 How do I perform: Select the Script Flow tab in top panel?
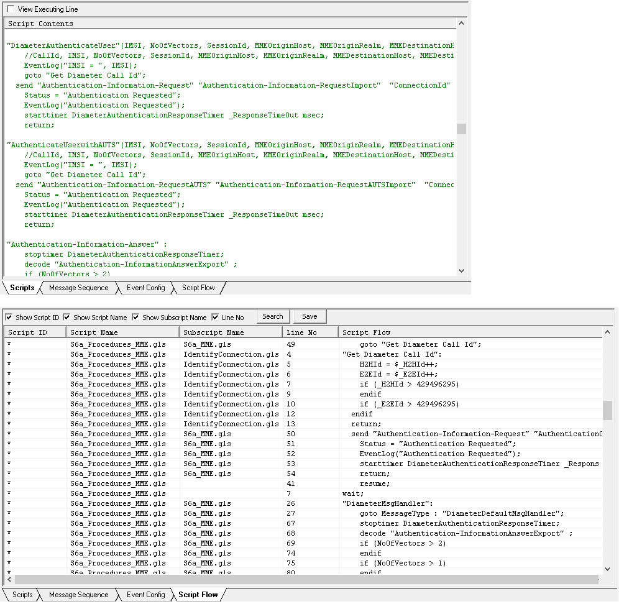click(199, 288)
